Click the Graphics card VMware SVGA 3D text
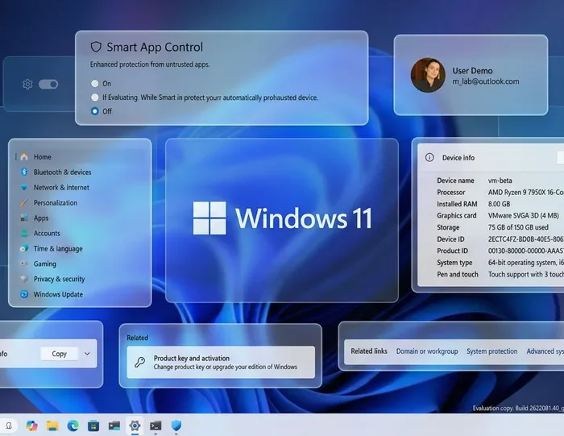The width and height of the screenshot is (564, 436). (x=524, y=215)
